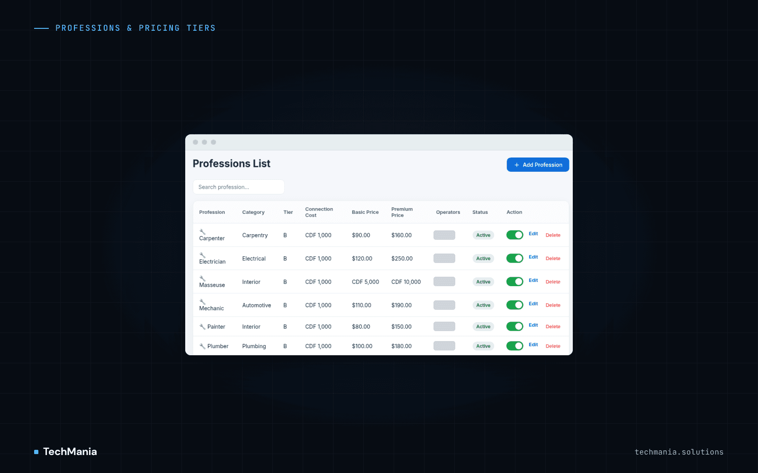The image size is (758, 473).
Task: Click the Electrician premium price $250.00
Action: (x=402, y=259)
